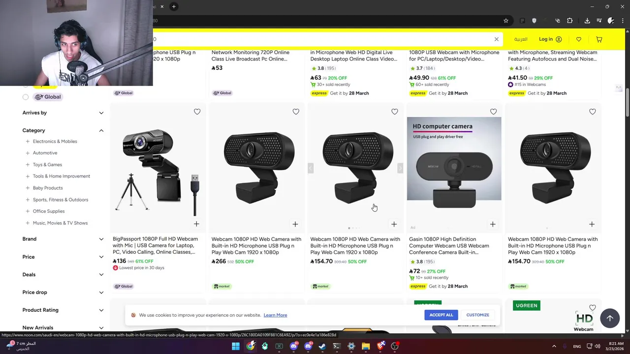Click Log in
The height and width of the screenshot is (354, 630).
point(550,39)
